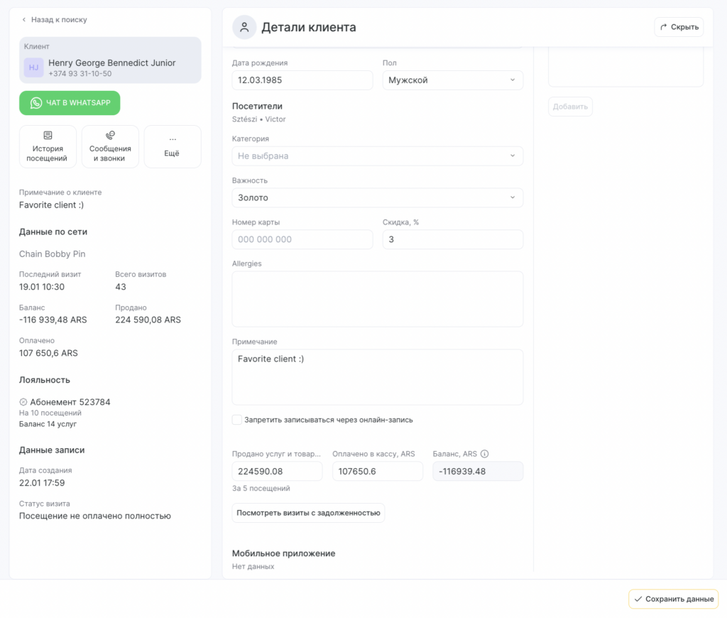Viewport: 727px width, 618px height.
Task: Toggle the online booking prohibition checkbox
Action: click(x=237, y=420)
